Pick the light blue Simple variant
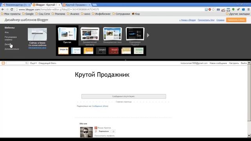This screenshot has width=251, height=141. [x=76, y=51]
